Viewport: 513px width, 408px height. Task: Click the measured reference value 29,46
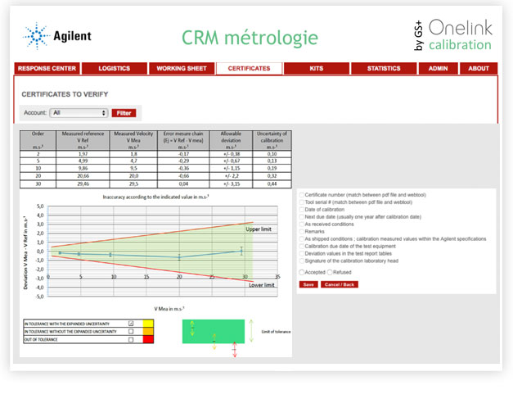click(83, 184)
